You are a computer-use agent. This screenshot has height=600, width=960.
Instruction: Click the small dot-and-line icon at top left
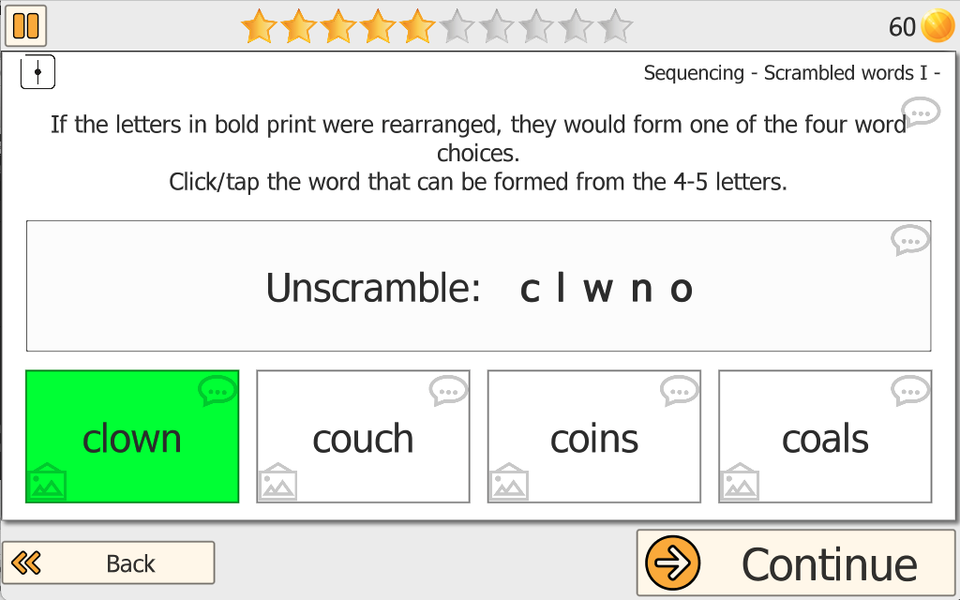37,72
